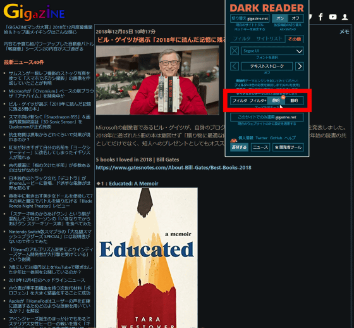354x328 pixels.
Task: Click the ladybug icon in Dark Reader
Action: click(233, 141)
